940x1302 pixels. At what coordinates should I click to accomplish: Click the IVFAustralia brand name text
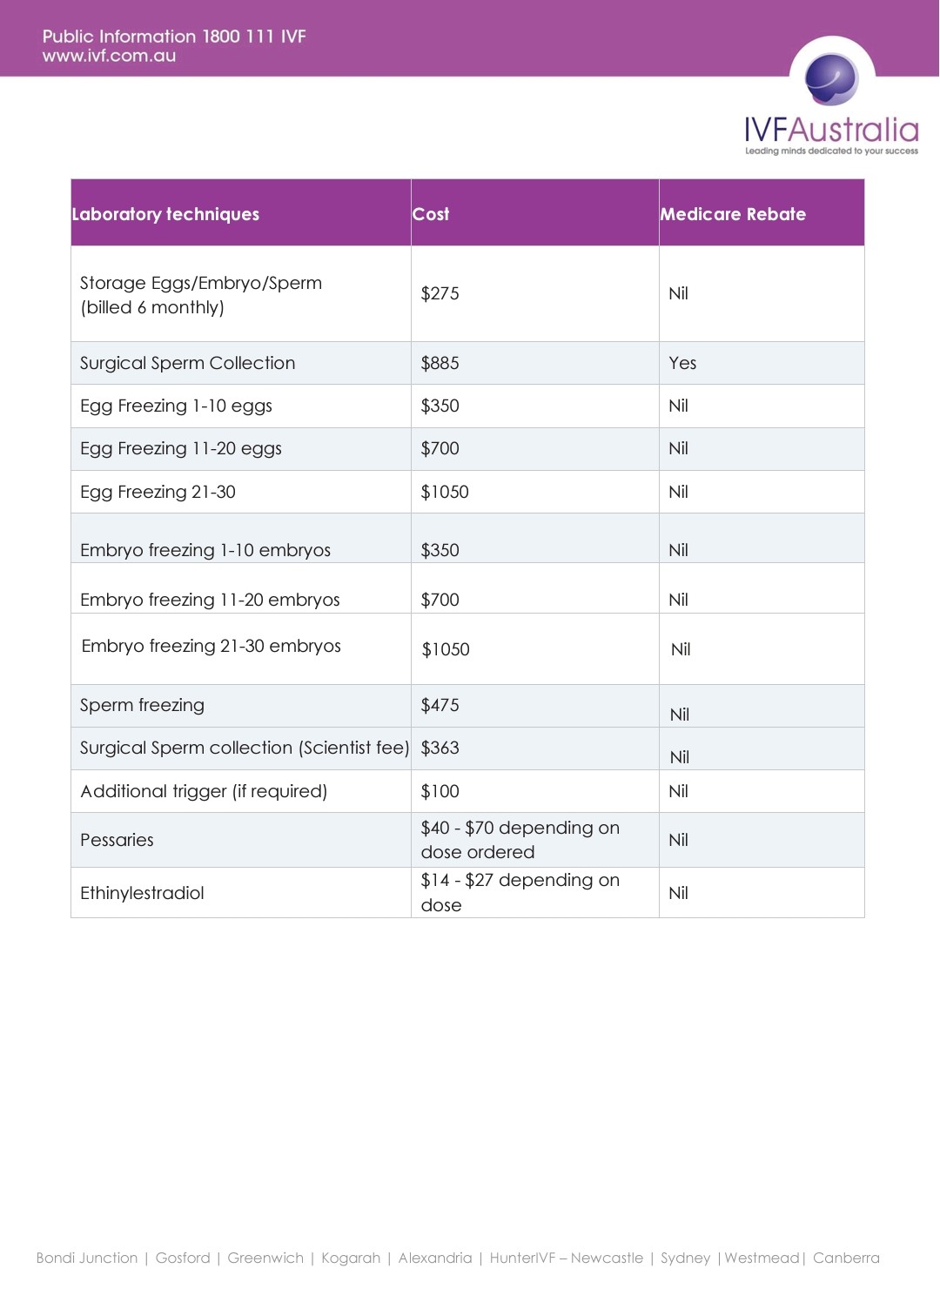click(831, 130)
